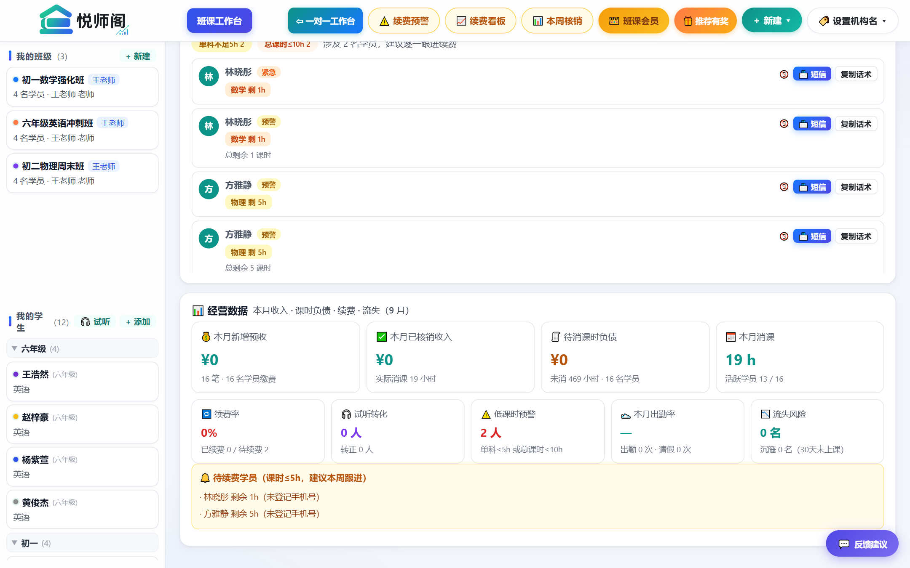Click the 悦师阁 logo icon

(56, 20)
